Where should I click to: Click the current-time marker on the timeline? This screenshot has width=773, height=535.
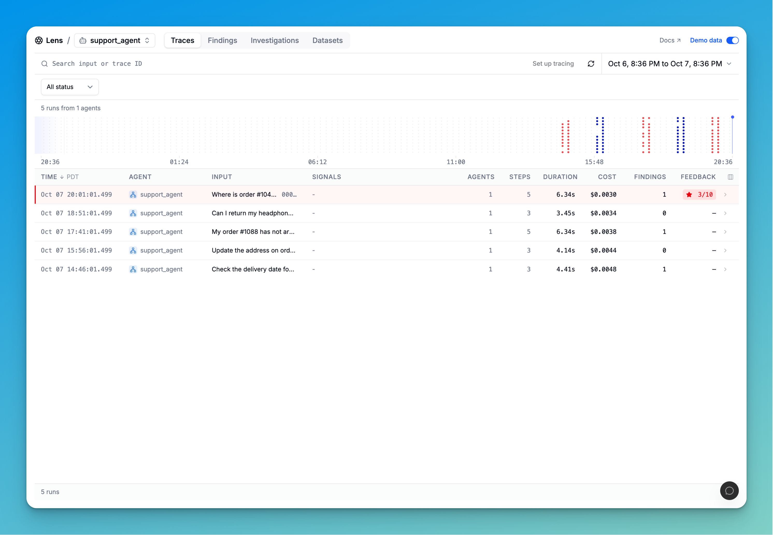pos(732,117)
